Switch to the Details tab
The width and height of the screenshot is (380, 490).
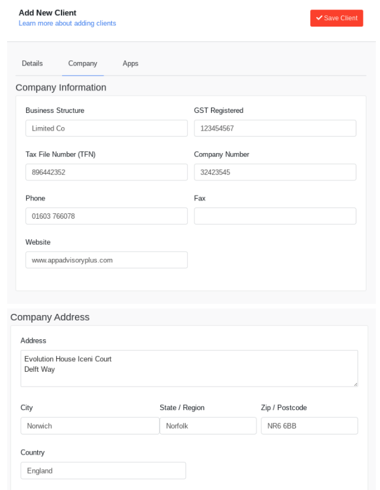coord(32,63)
